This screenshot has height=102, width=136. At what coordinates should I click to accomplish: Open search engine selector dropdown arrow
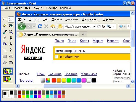pos(125,26)
